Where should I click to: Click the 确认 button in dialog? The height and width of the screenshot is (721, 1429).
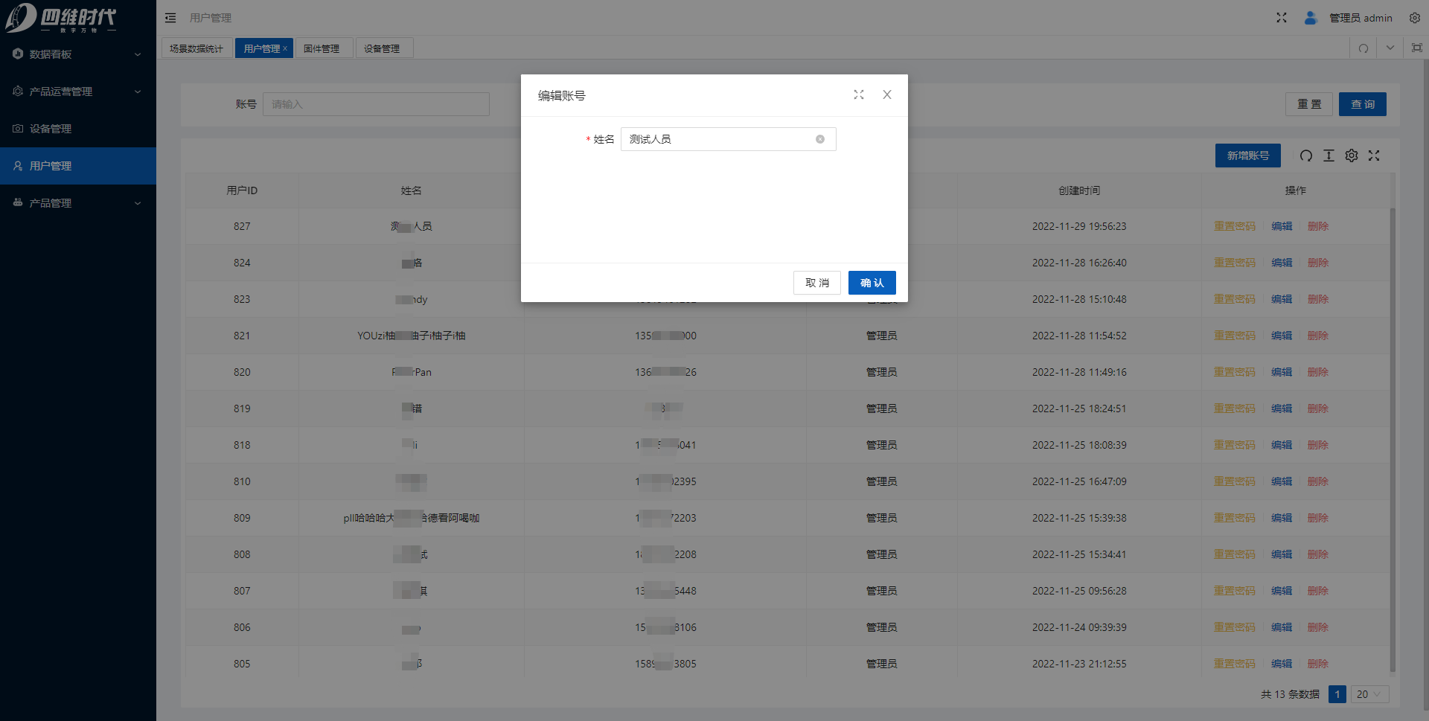pos(872,283)
